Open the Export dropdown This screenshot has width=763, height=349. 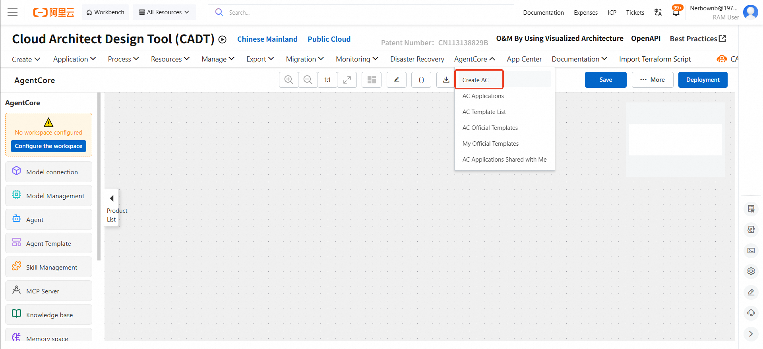point(260,59)
